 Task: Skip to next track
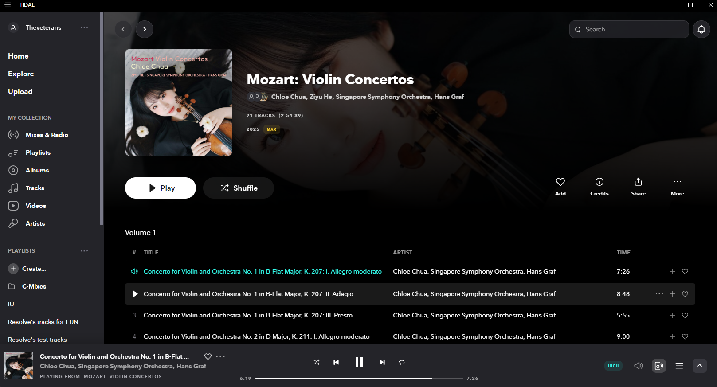point(382,362)
